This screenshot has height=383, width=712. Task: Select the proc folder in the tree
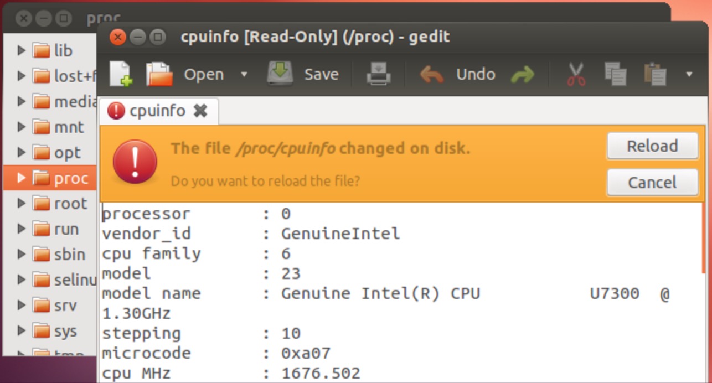tap(70, 178)
